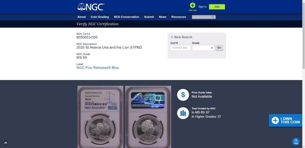Click the search magnifier icon in navbar

tap(213, 17)
